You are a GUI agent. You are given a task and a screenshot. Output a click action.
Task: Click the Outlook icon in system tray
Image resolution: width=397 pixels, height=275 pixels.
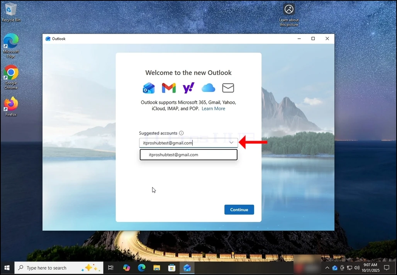click(x=334, y=268)
